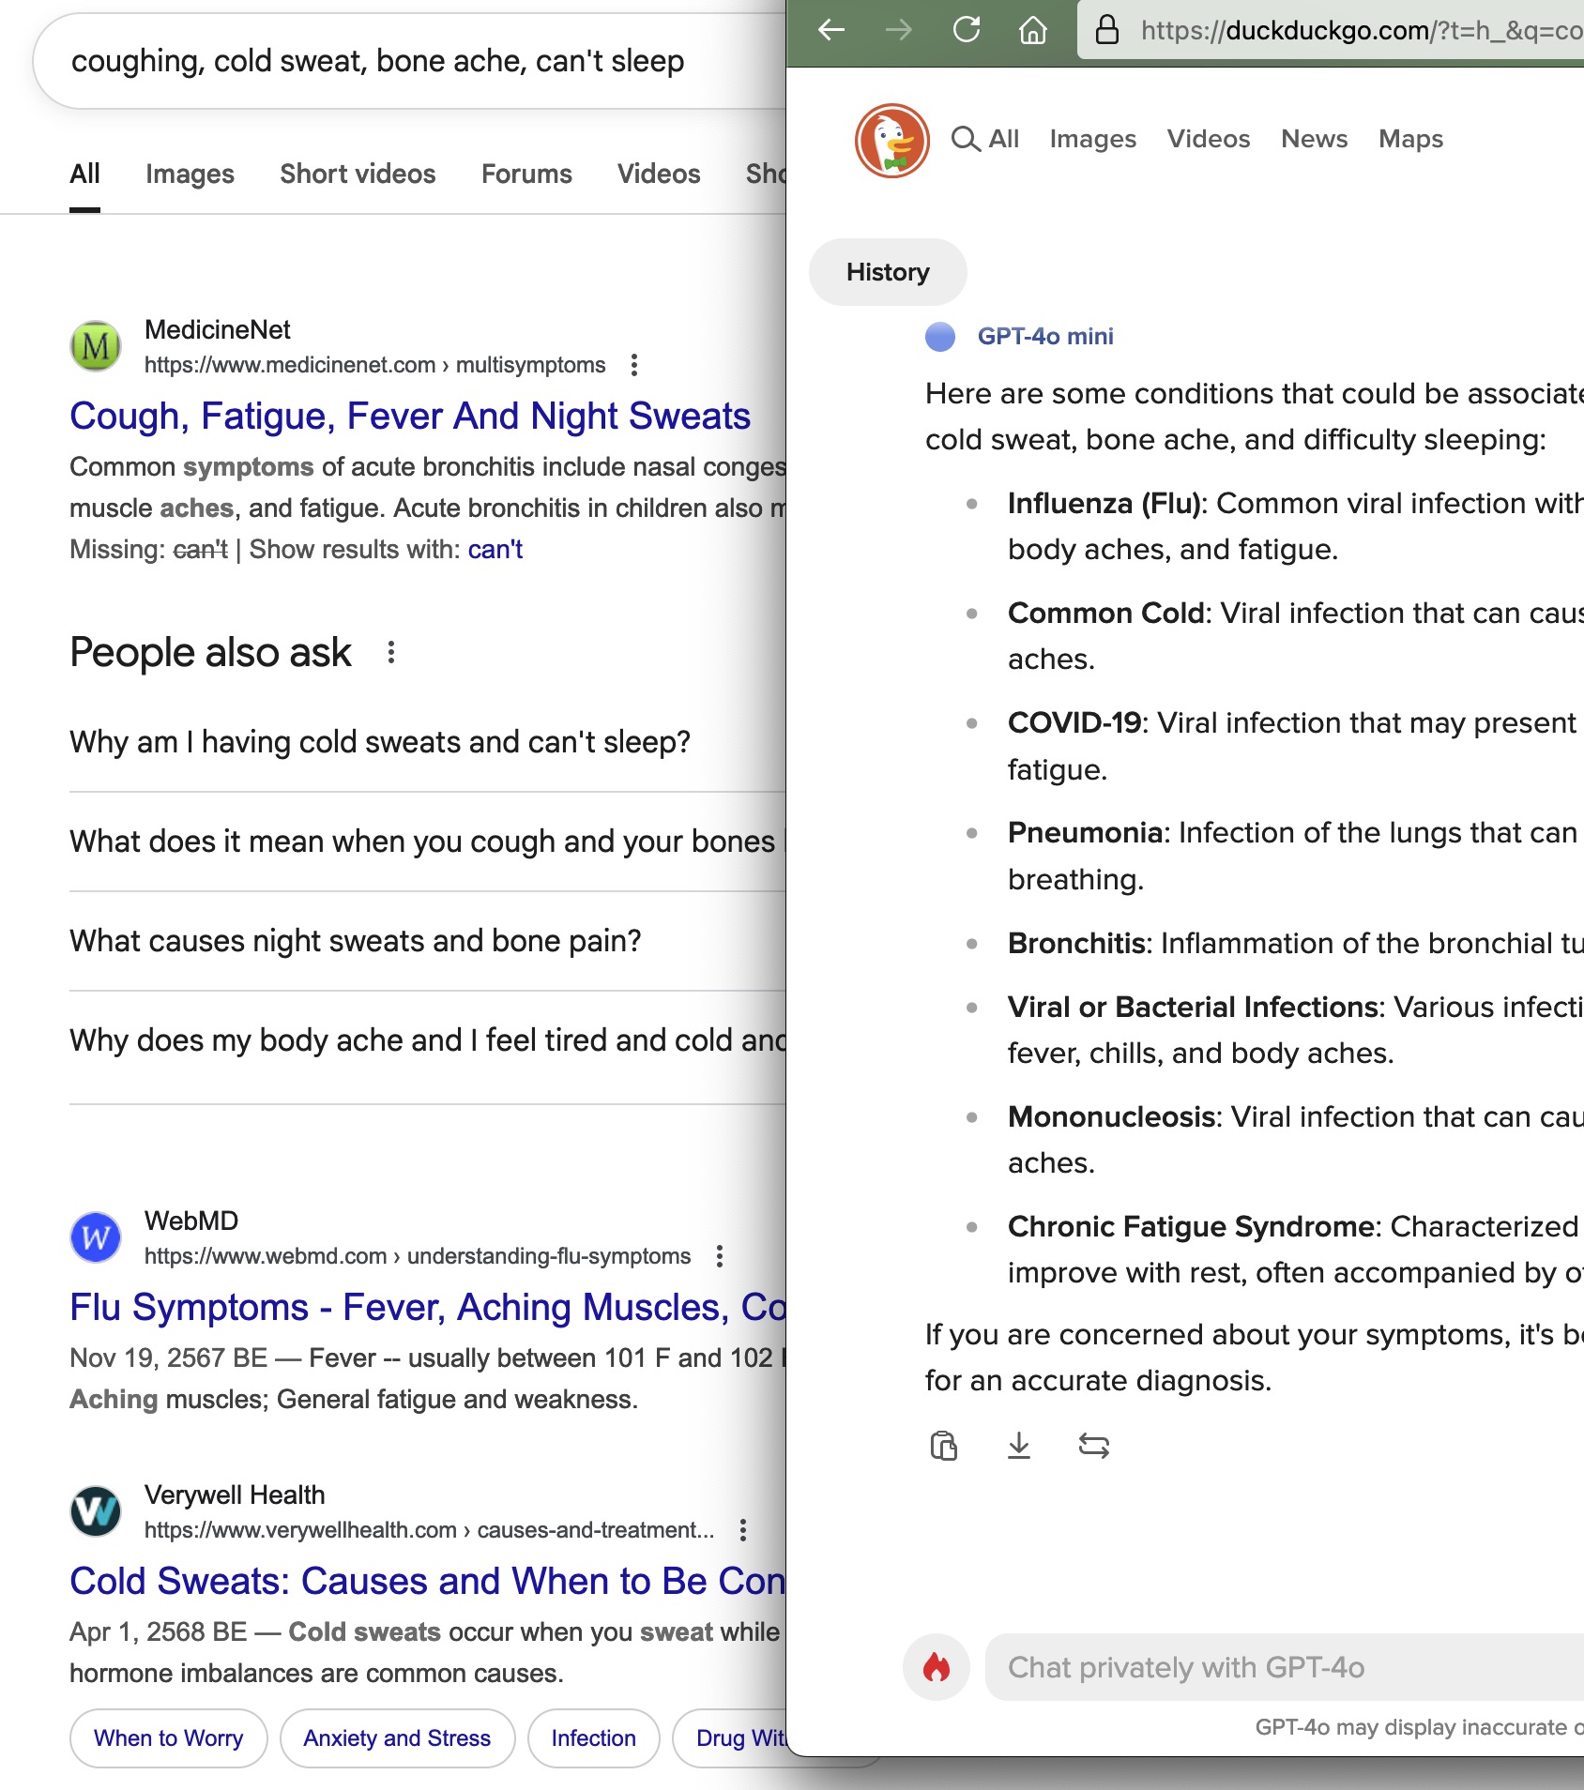
Task: Switch to DuckDuckGo Maps tab
Action: [1411, 139]
